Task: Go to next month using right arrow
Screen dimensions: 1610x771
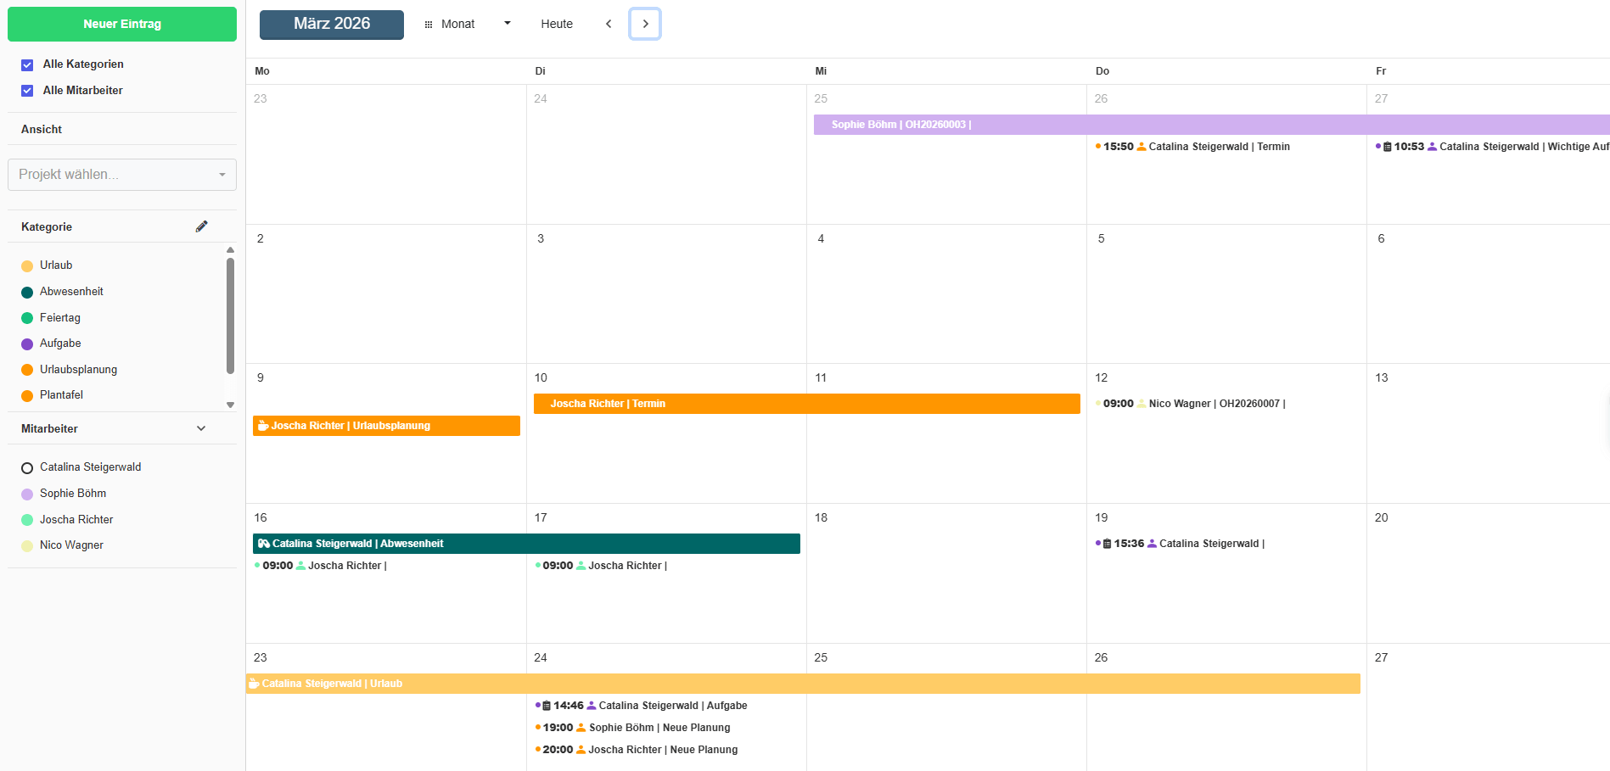Action: [x=645, y=24]
